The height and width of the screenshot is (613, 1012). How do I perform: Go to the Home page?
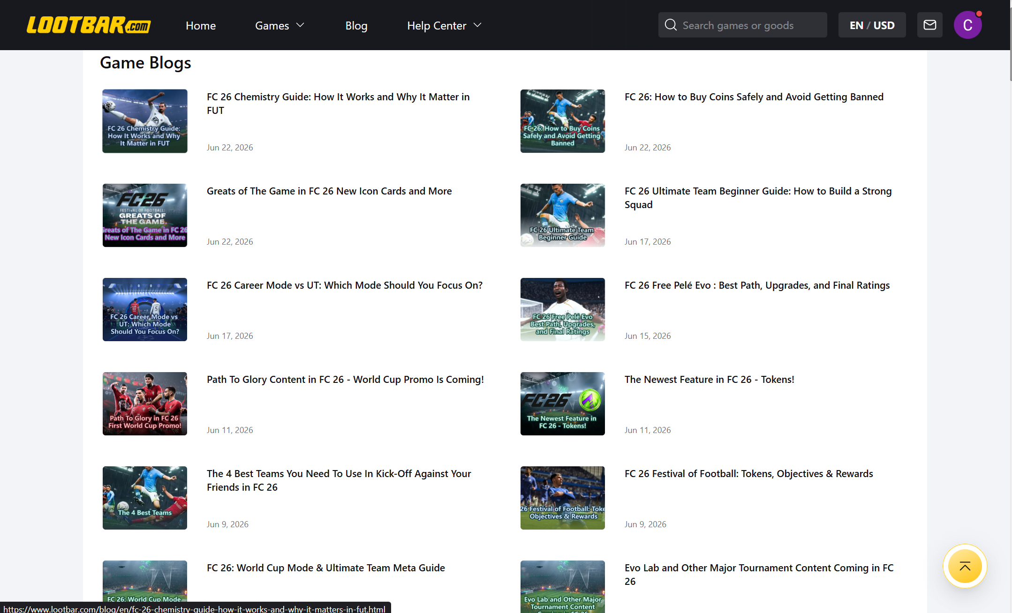click(x=201, y=25)
